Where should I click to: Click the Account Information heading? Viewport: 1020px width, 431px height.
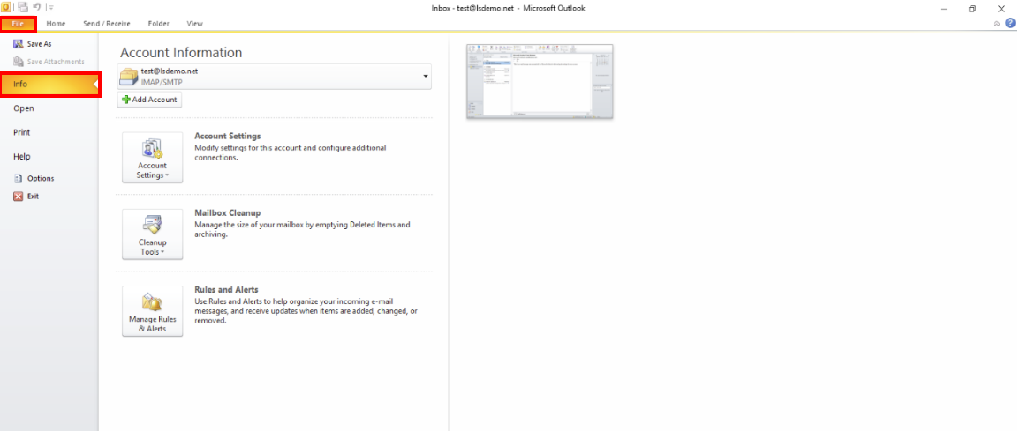(181, 53)
